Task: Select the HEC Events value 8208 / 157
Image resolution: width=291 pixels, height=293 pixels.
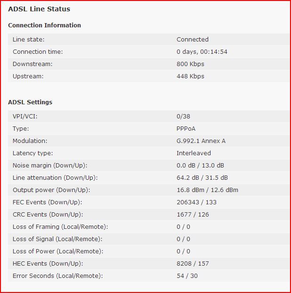Action: tap(193, 264)
